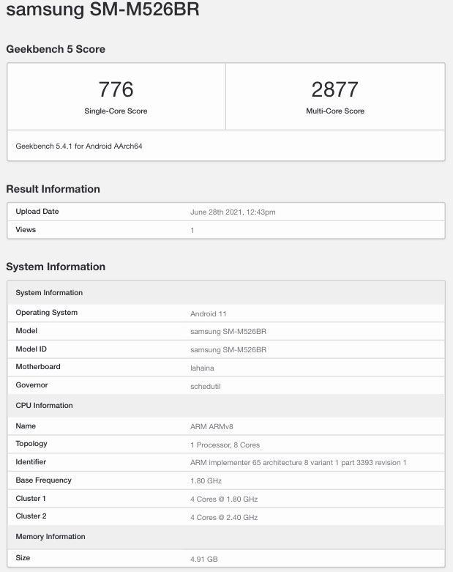Select the lahaina motherboard value
This screenshot has height=572, width=453.
(x=202, y=368)
